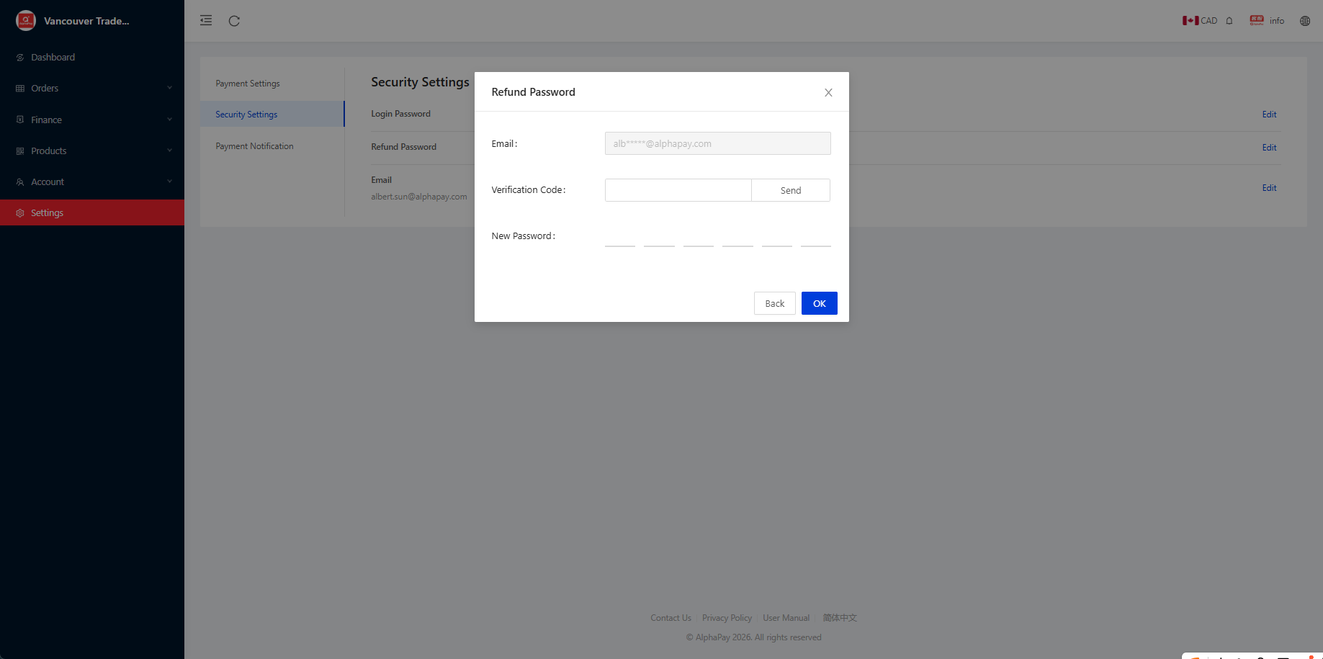Switch to Payment Settings tab
This screenshot has width=1323, height=659.
(x=248, y=84)
